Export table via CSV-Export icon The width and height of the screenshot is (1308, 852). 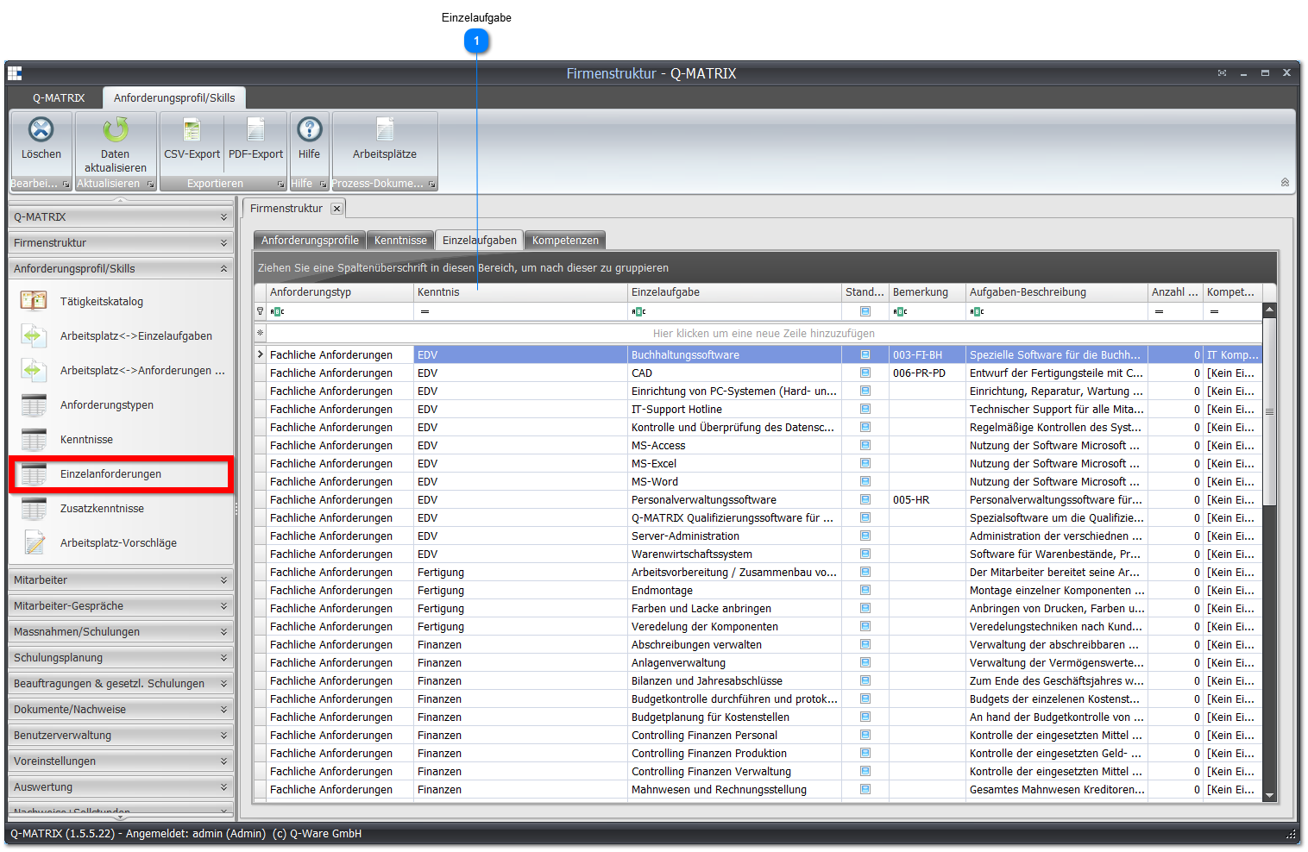(x=192, y=130)
